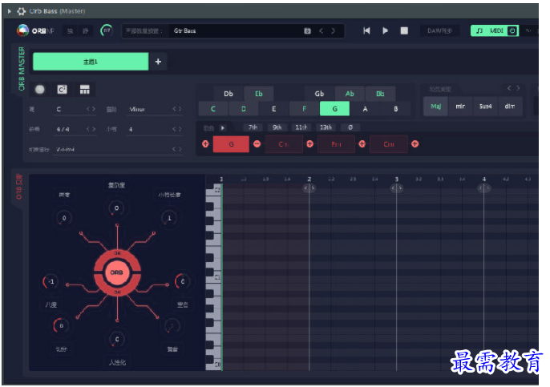Choose the min chord type
This screenshot has height=387, width=550.
coord(460,107)
